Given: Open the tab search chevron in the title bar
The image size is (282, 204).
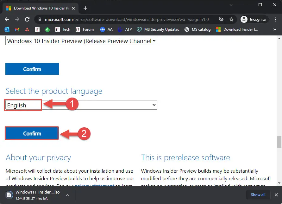Looking at the screenshot, I should 231,5.
